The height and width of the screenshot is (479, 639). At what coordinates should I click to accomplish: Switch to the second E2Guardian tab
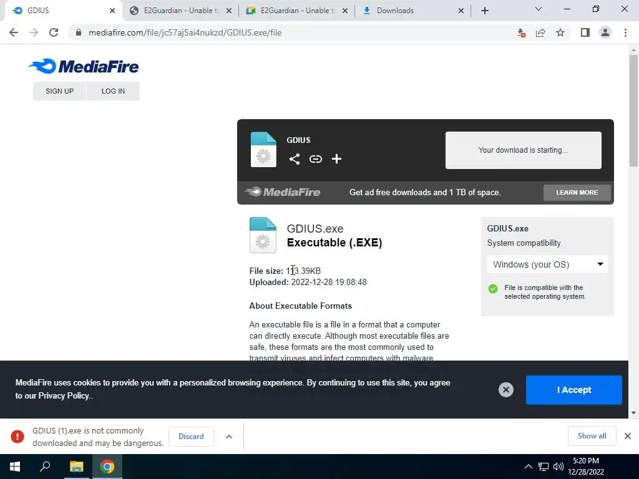[x=297, y=11]
